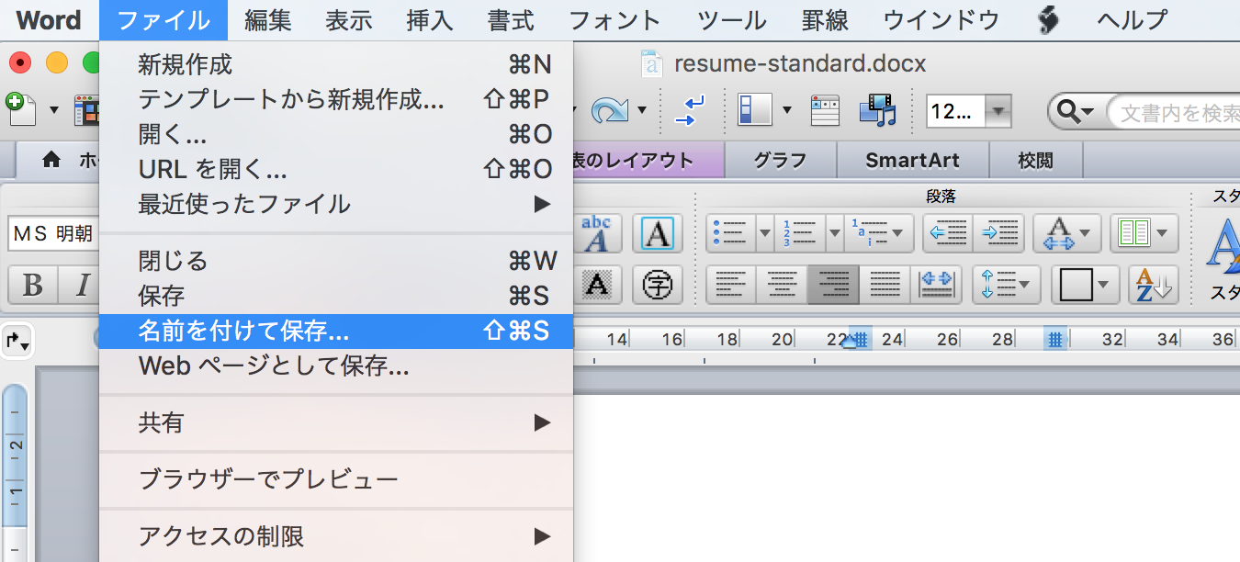The height and width of the screenshot is (562, 1240).
Task: Open the zoom percentage dropdown
Action: coord(998,112)
